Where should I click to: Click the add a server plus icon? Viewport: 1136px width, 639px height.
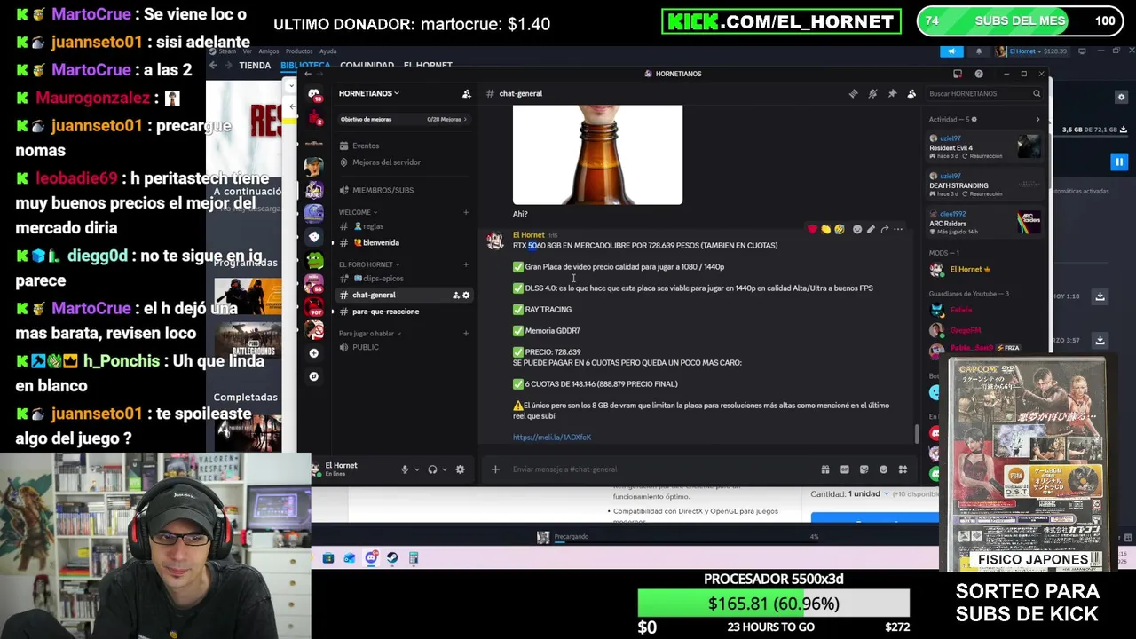[x=313, y=353]
